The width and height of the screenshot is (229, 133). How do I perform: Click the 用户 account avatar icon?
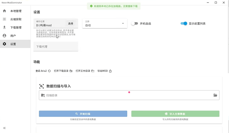point(4,35)
